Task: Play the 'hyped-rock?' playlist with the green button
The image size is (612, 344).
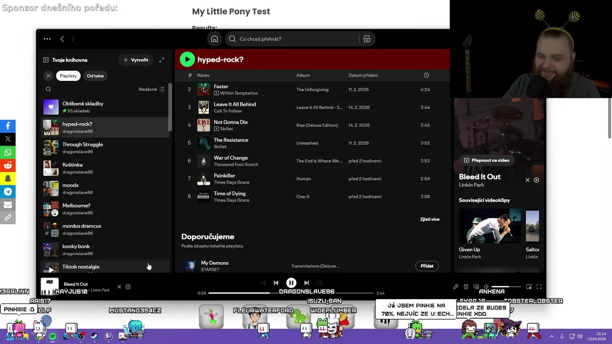Action: click(x=187, y=59)
